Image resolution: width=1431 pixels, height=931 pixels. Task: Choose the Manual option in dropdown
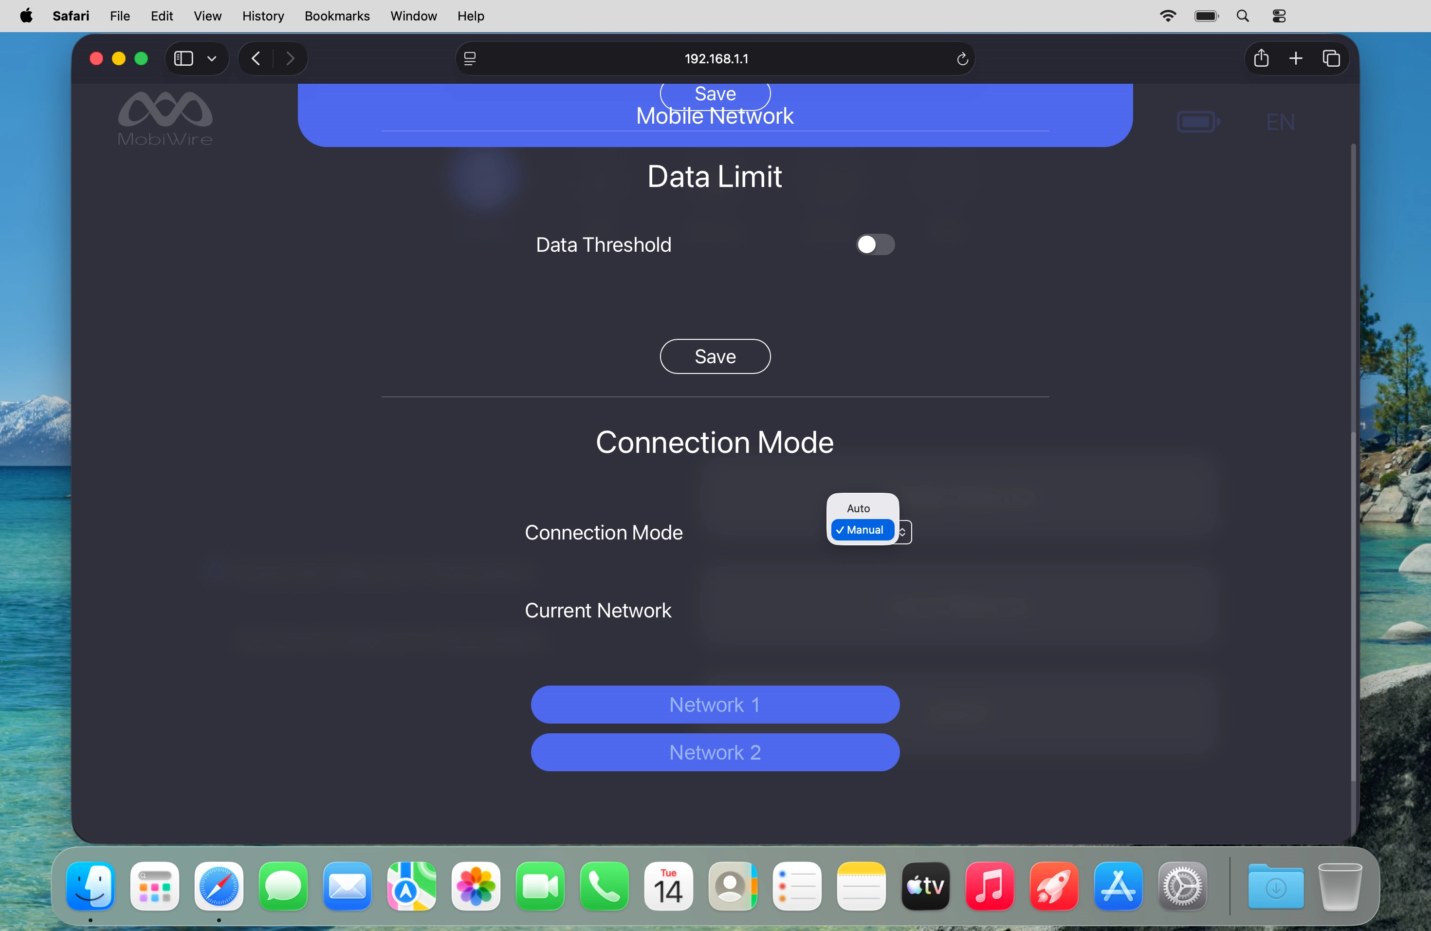863,530
